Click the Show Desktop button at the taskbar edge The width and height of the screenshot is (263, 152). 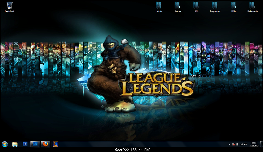pos(261,144)
